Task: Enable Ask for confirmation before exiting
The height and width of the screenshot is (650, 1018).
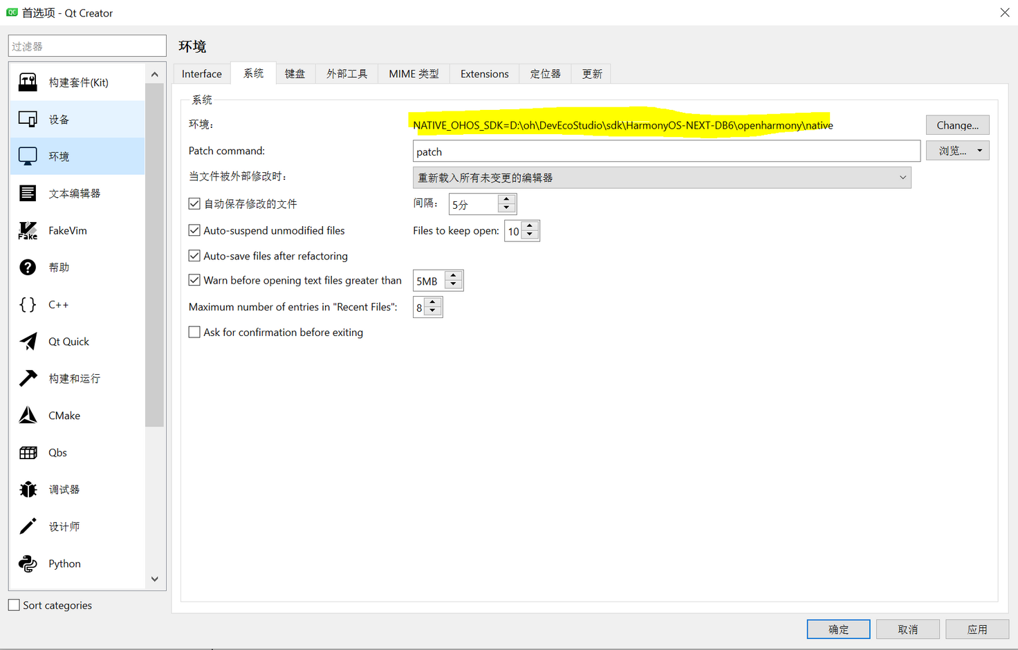Action: click(x=194, y=332)
